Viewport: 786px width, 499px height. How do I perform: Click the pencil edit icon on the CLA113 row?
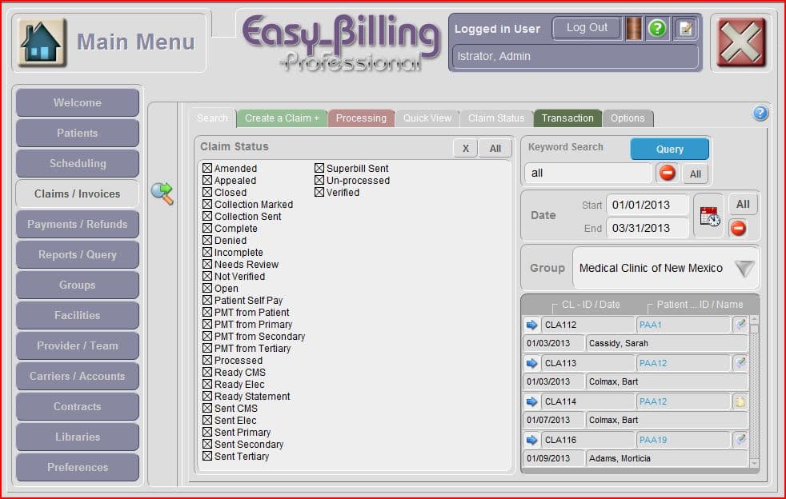tap(741, 363)
